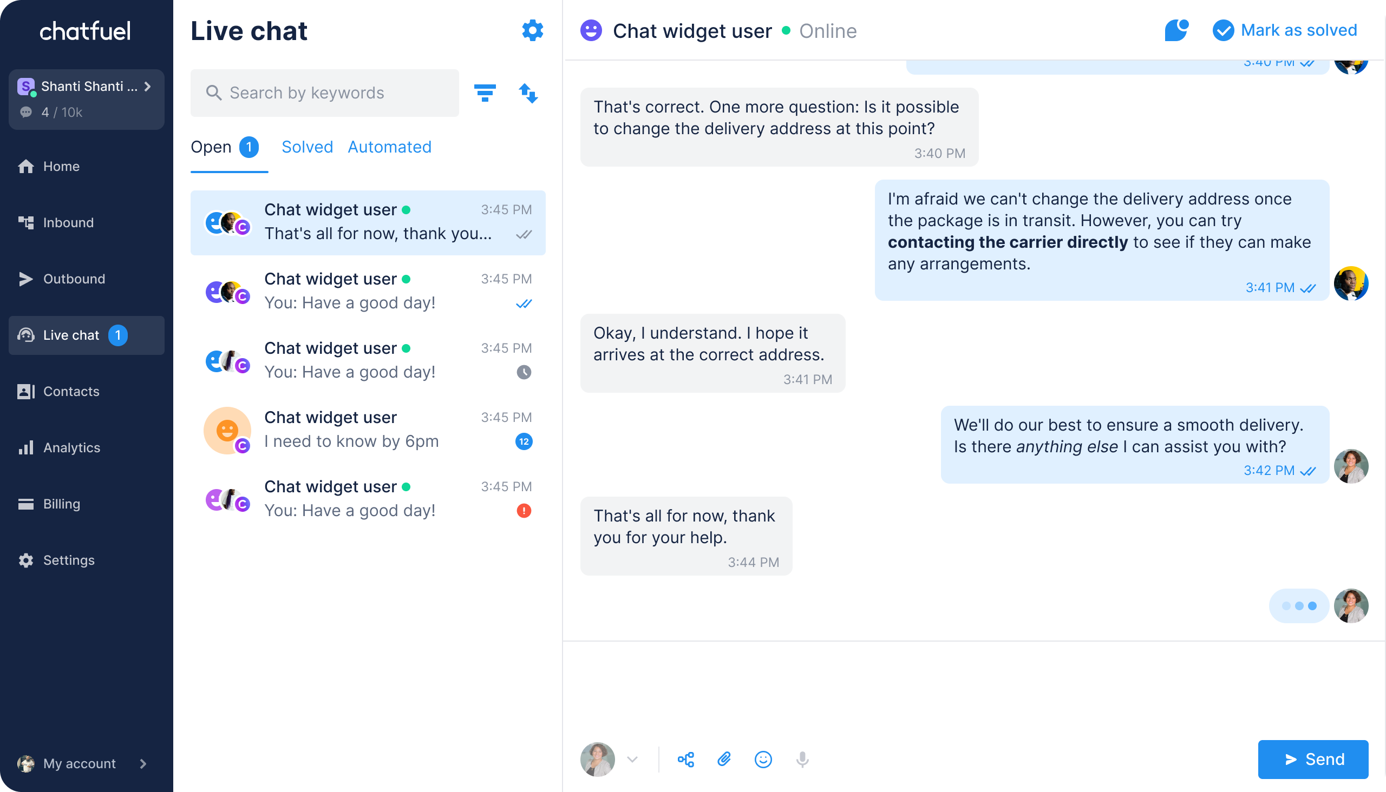Expand the Shanti Shanti account chevron

tap(147, 86)
